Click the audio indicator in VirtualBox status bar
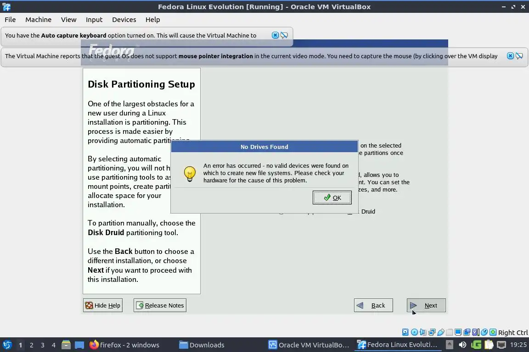The width and height of the screenshot is (529, 352). tap(423, 332)
